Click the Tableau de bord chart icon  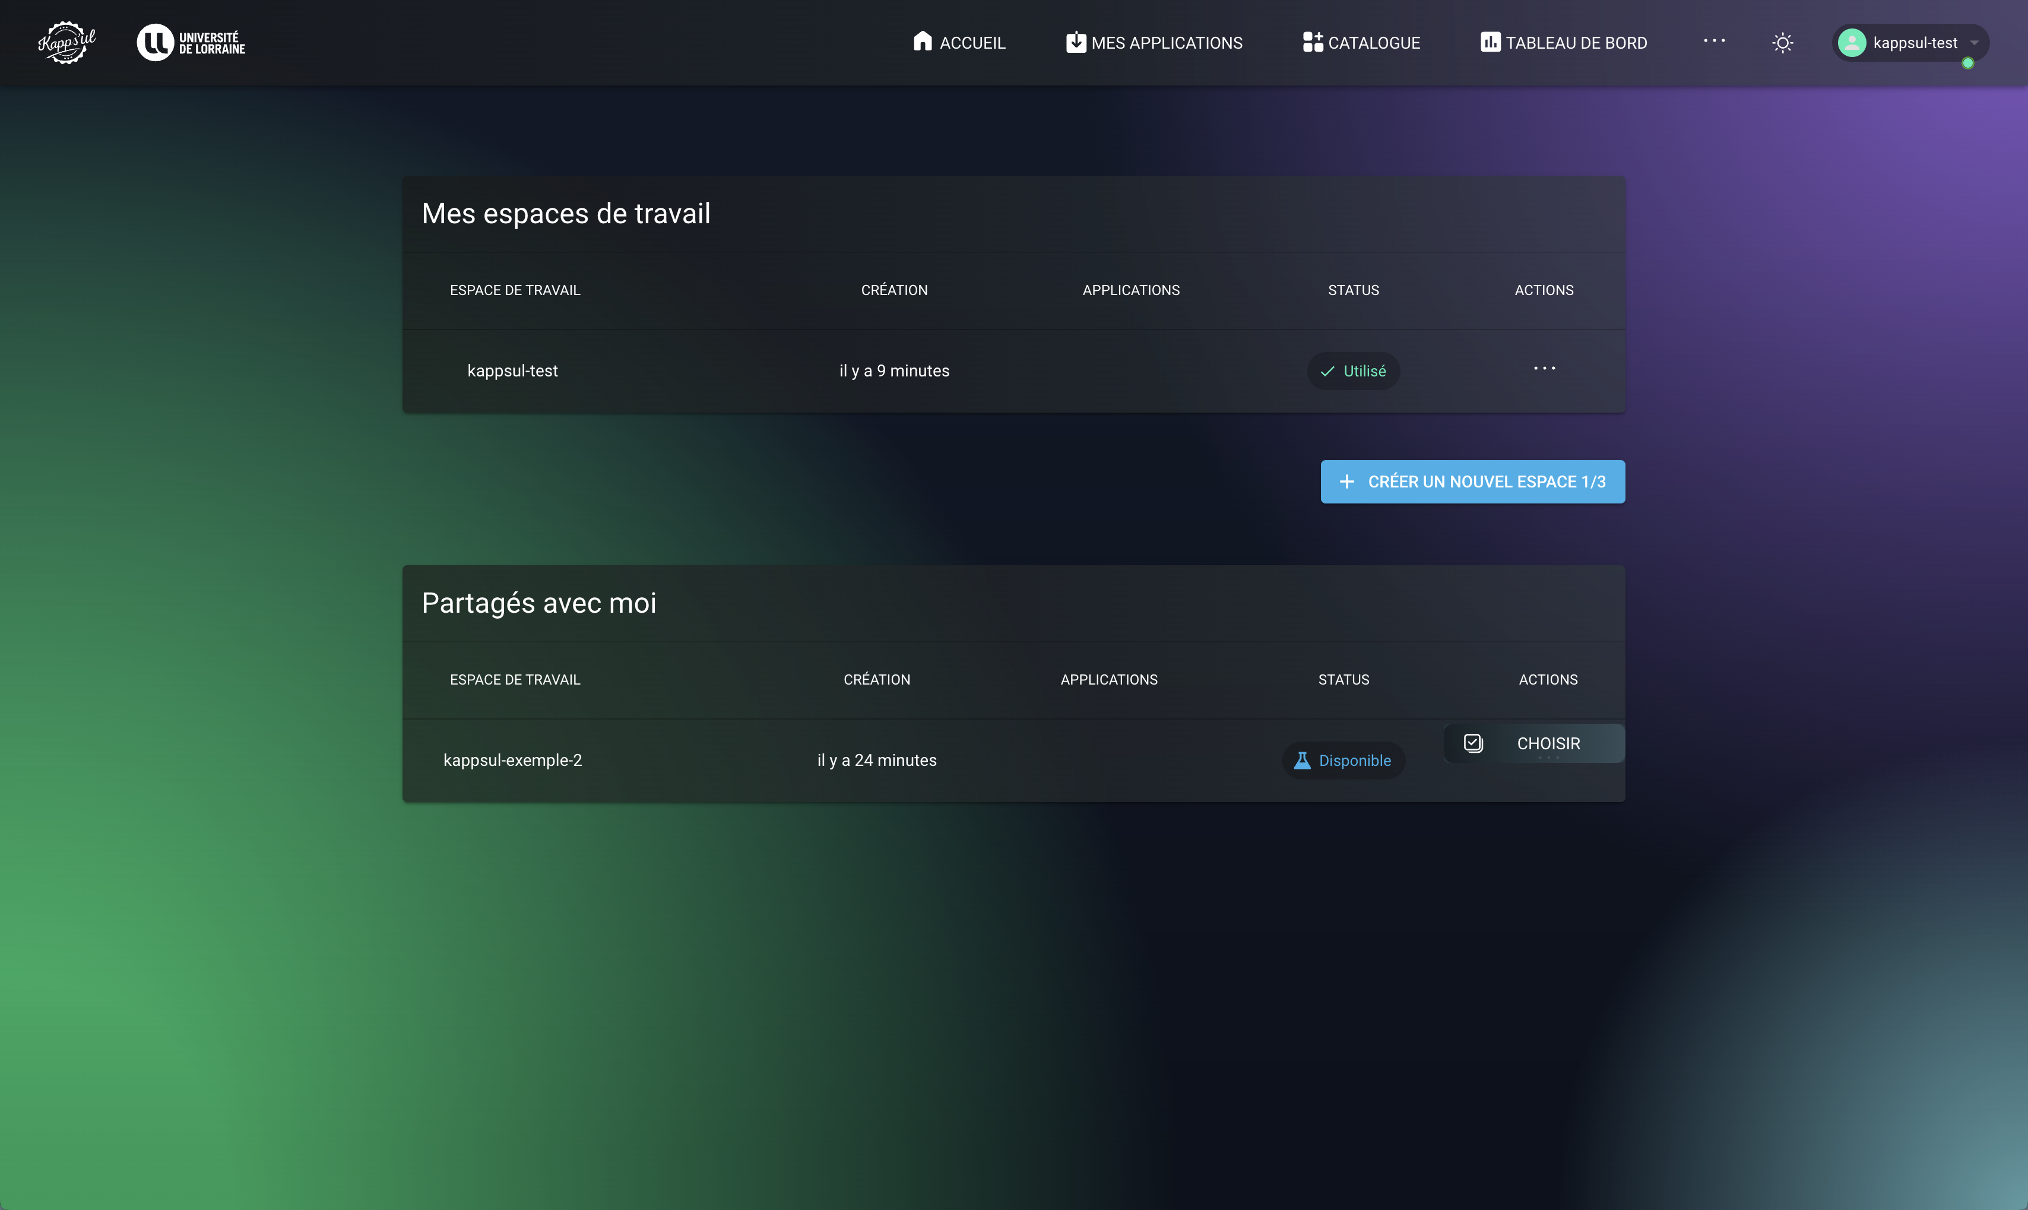pos(1489,42)
